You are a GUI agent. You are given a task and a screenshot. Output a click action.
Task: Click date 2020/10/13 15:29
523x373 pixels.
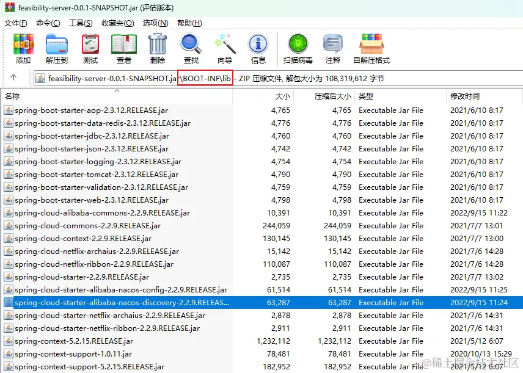point(481,353)
